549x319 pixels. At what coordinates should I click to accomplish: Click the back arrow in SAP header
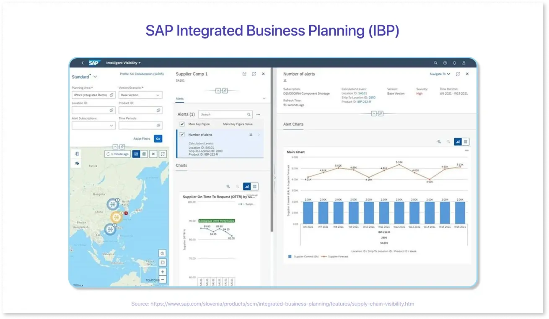tap(83, 63)
